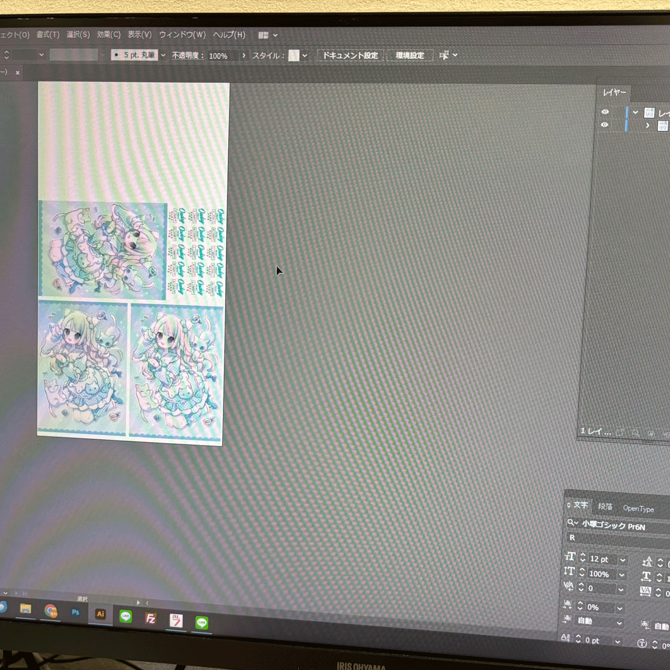Screen dimensions: 670x670
Task: Click the align-to selection icon in control bar
Action: point(444,55)
